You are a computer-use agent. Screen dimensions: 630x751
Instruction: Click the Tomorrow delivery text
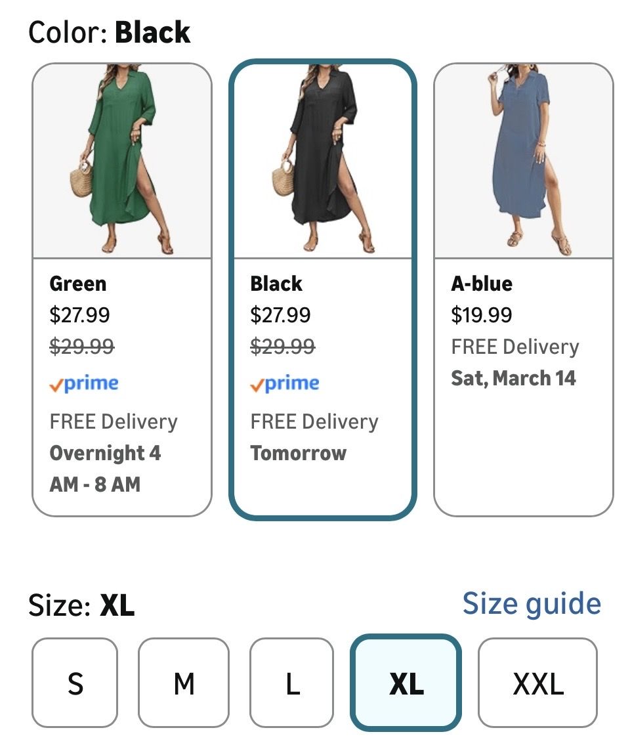coord(299,453)
